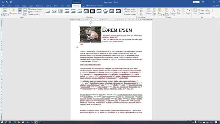The image size is (220, 124).
Task: Open the Color adjustments
Action: [20, 12]
